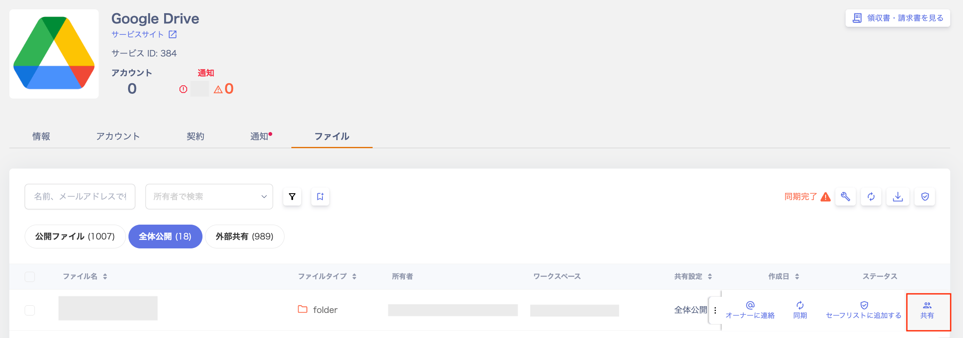Switch to the 通知 tab
Viewport: 963px width, 338px height.
[x=260, y=136]
